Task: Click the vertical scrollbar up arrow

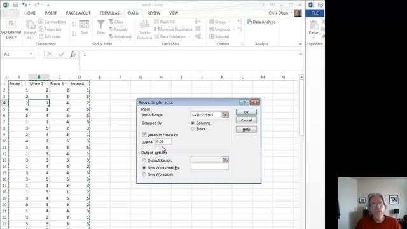Action: (301, 77)
